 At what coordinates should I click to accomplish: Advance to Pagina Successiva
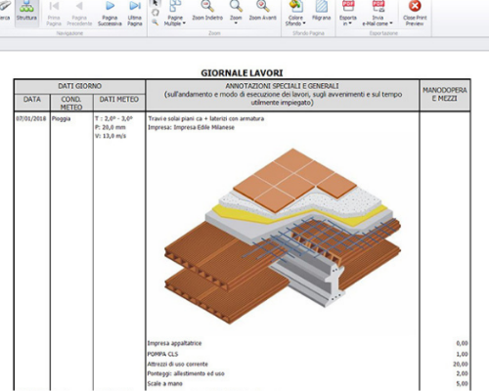coord(110,13)
